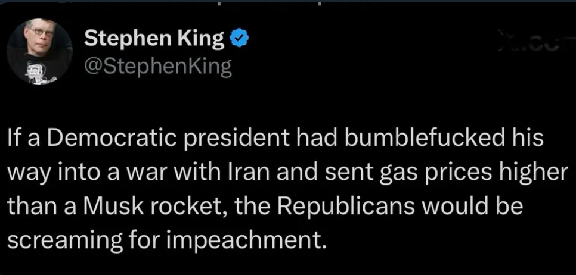Click the opening word "If" of the tweet
This screenshot has width=576, height=275.
pos(14,138)
